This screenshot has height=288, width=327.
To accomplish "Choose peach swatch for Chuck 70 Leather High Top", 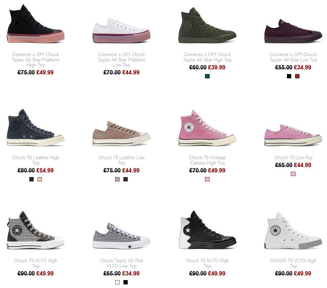I will tap(40, 179).
